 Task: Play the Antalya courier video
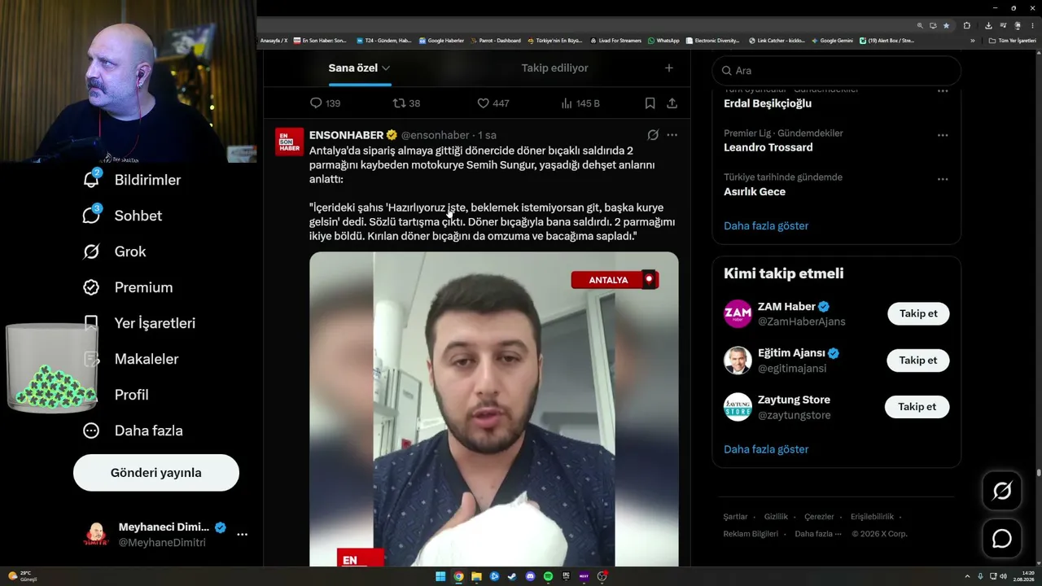(x=494, y=409)
